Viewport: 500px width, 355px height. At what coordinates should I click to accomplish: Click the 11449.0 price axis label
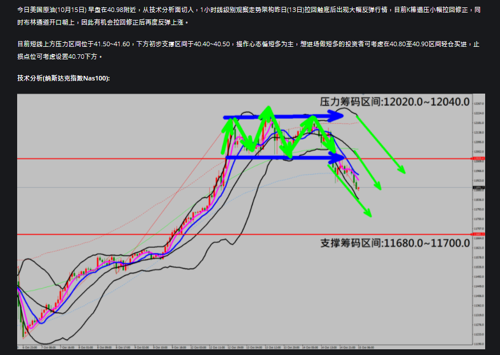pyautogui.click(x=479, y=287)
